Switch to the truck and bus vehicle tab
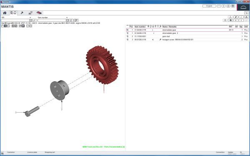Image resolution: width=250 pixels, height=156 pixels. (13, 13)
